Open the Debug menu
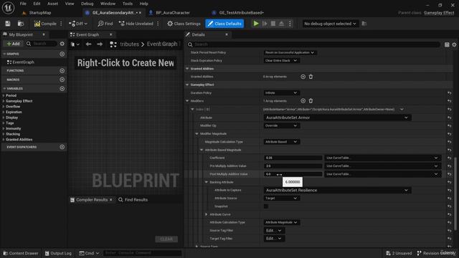 pos(87,4)
